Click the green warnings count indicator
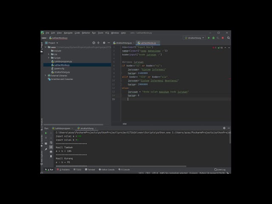This screenshot has width=272, height=204. (220, 48)
